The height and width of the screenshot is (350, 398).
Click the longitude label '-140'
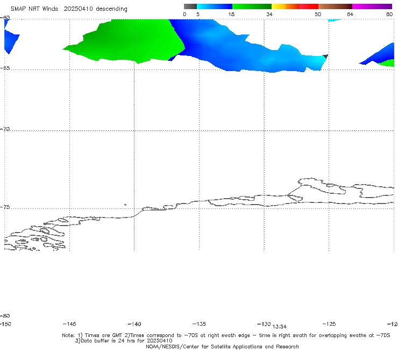pos(134,324)
